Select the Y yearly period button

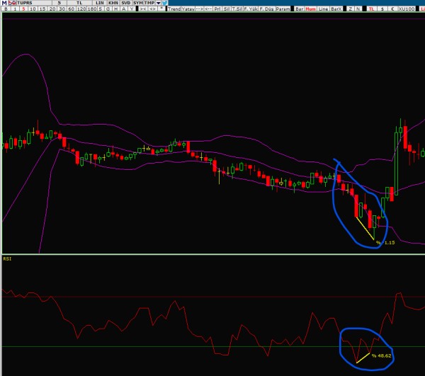[x=132, y=9]
